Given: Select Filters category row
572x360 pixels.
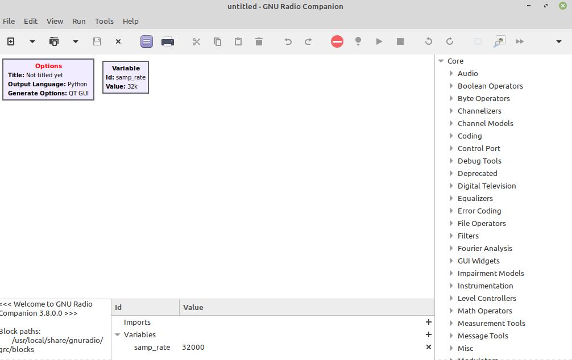Looking at the screenshot, I should (503, 236).
